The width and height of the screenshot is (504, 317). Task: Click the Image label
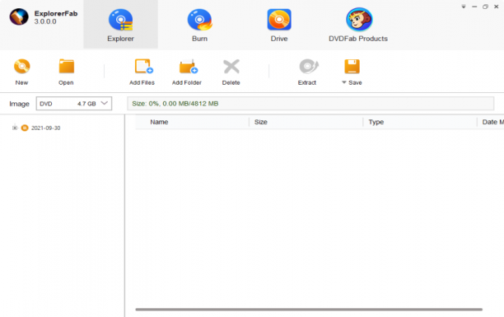click(x=19, y=104)
